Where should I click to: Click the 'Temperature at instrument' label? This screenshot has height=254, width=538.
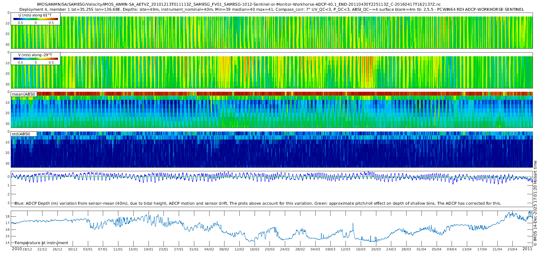(x=42, y=243)
